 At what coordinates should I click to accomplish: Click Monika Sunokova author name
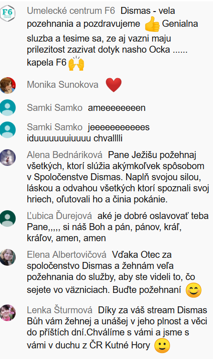[x=62, y=85]
